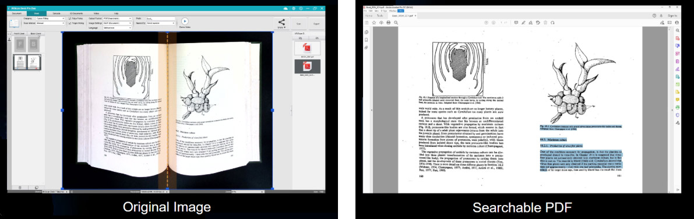
Task: Click the cloud icon in title bar
Action: click(286, 8)
